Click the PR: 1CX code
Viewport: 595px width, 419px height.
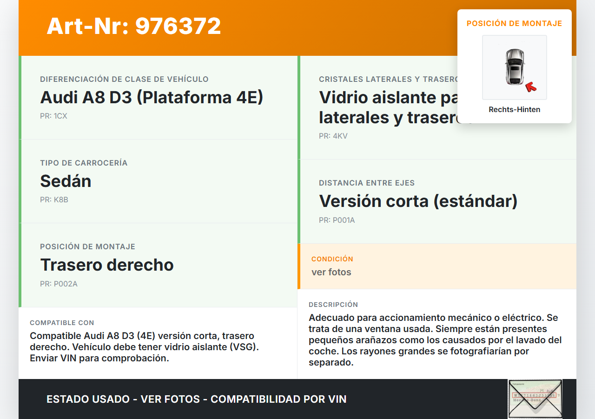(53, 116)
